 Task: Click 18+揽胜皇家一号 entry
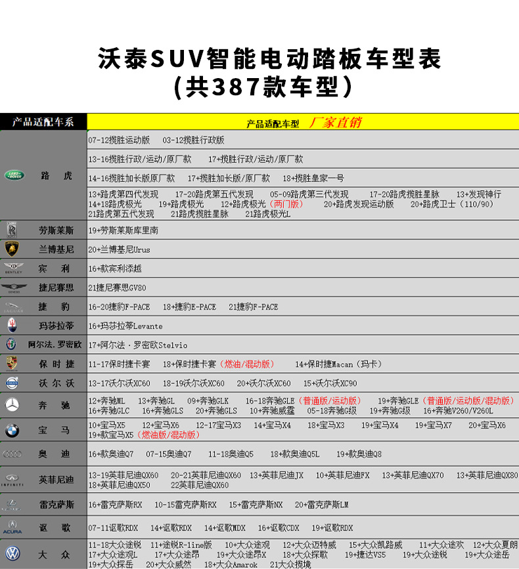(x=313, y=178)
